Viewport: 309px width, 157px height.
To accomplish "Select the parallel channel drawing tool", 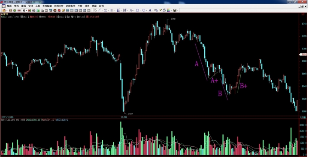I will click(x=131, y=10).
